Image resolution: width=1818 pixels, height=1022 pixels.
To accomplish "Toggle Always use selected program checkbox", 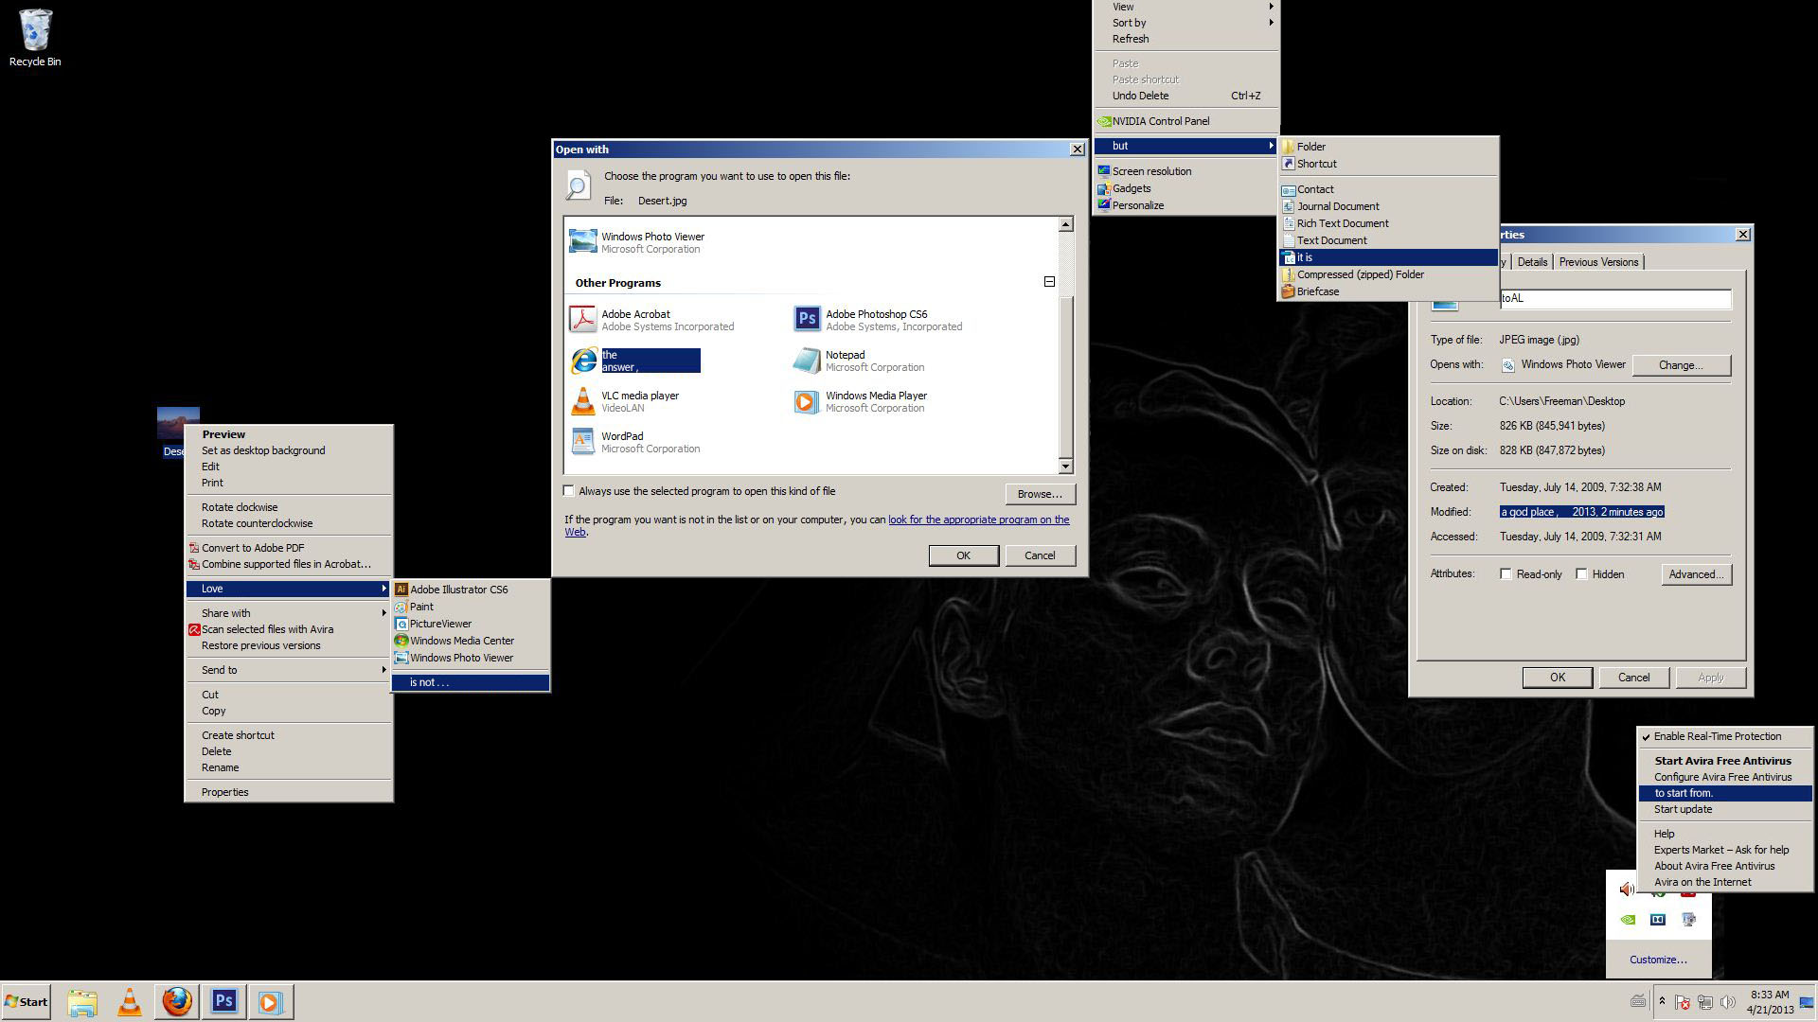I will click(569, 490).
